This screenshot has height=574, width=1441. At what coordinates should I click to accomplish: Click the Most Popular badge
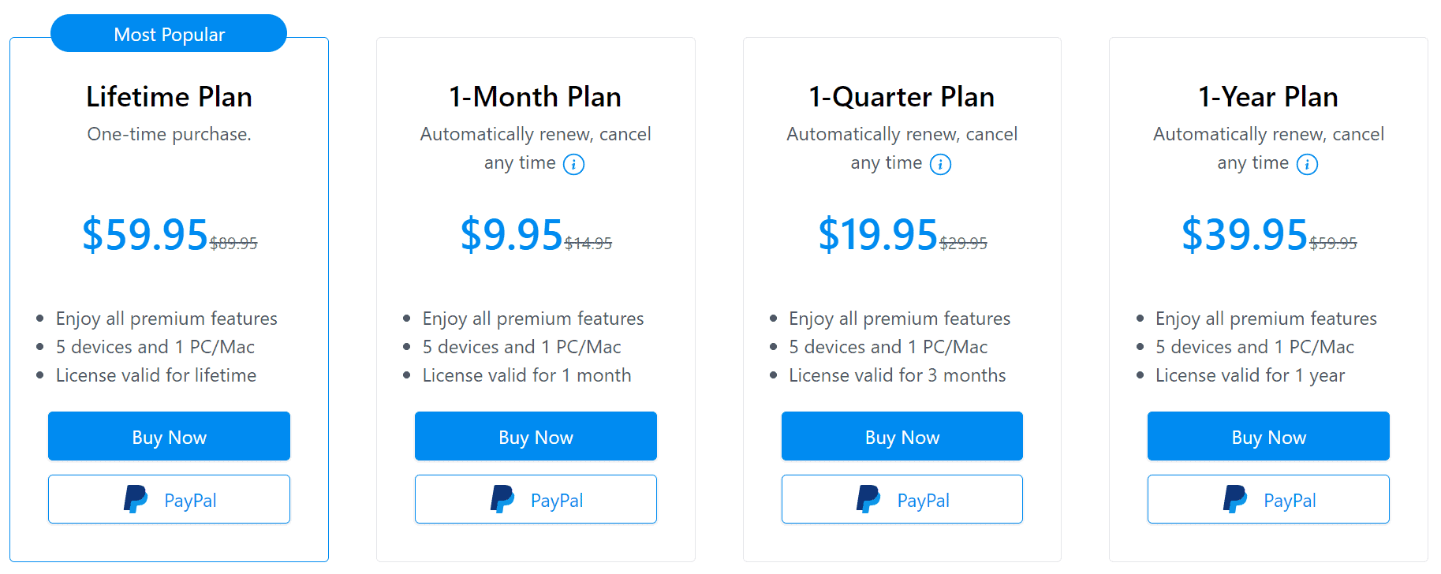168,33
